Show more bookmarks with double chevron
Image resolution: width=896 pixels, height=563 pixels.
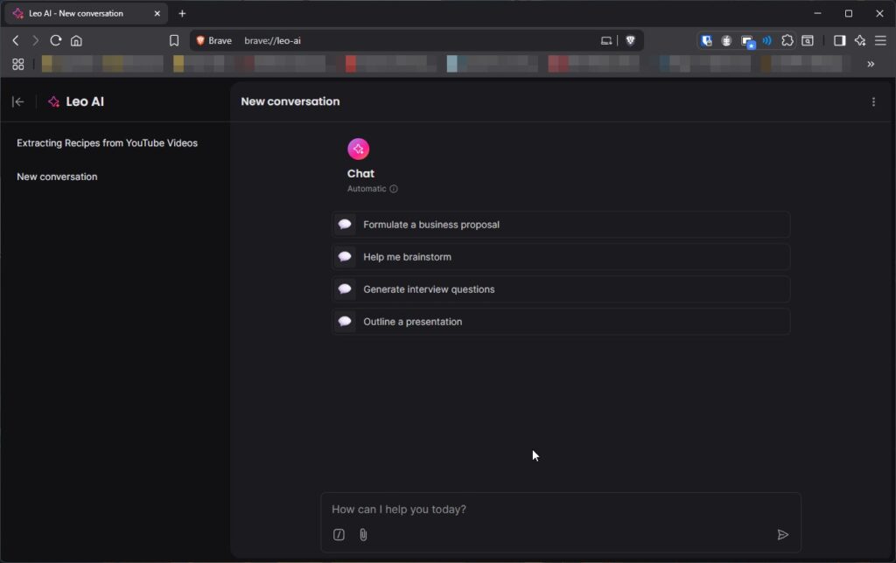(871, 64)
